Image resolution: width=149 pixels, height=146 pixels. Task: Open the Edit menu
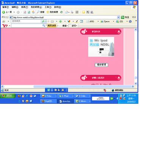[15, 7]
